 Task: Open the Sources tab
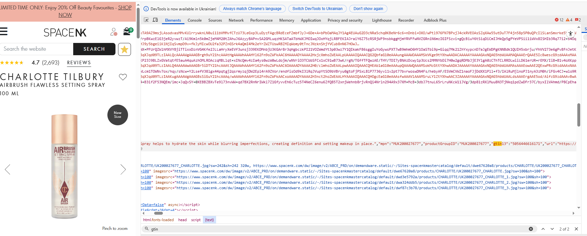pos(215,20)
